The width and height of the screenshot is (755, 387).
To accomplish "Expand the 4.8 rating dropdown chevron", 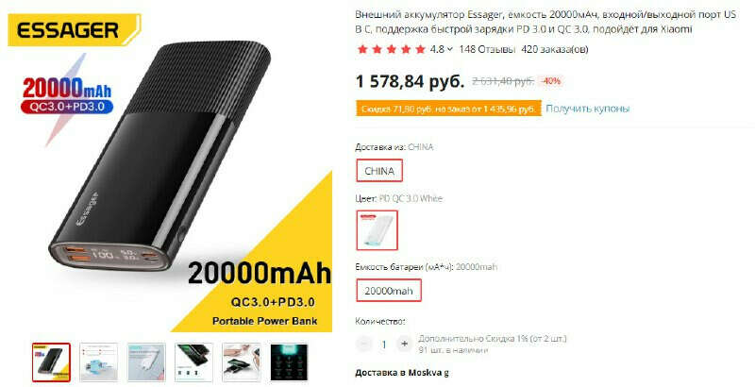I will 450,49.
